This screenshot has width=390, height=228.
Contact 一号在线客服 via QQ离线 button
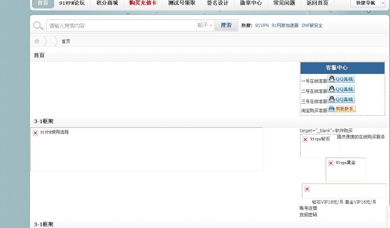click(x=341, y=79)
